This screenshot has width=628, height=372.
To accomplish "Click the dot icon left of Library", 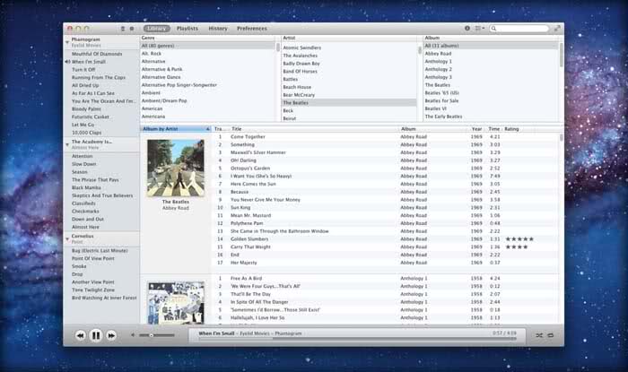I will click(131, 29).
